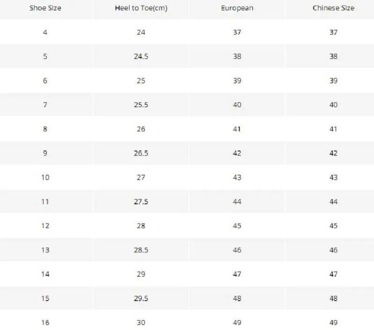
Task: Click the 30 heel to toe value
Action: pyautogui.click(x=141, y=323)
